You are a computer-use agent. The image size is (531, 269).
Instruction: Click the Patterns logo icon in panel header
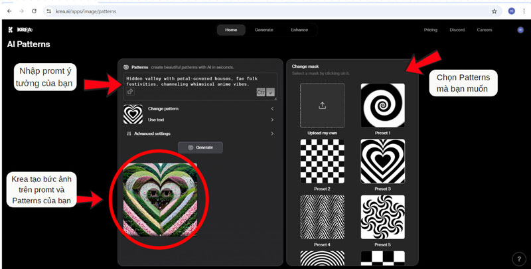coord(126,67)
